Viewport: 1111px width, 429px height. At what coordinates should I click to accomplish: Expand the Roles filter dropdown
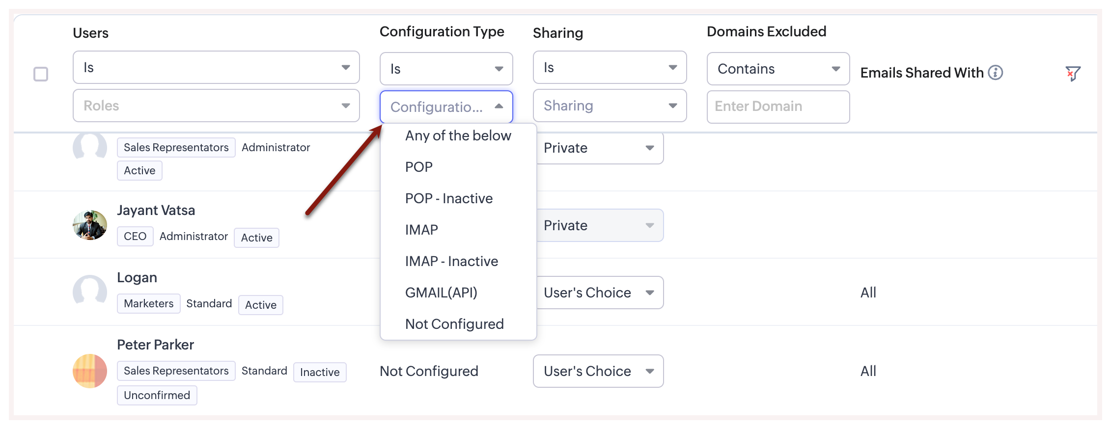click(x=216, y=106)
